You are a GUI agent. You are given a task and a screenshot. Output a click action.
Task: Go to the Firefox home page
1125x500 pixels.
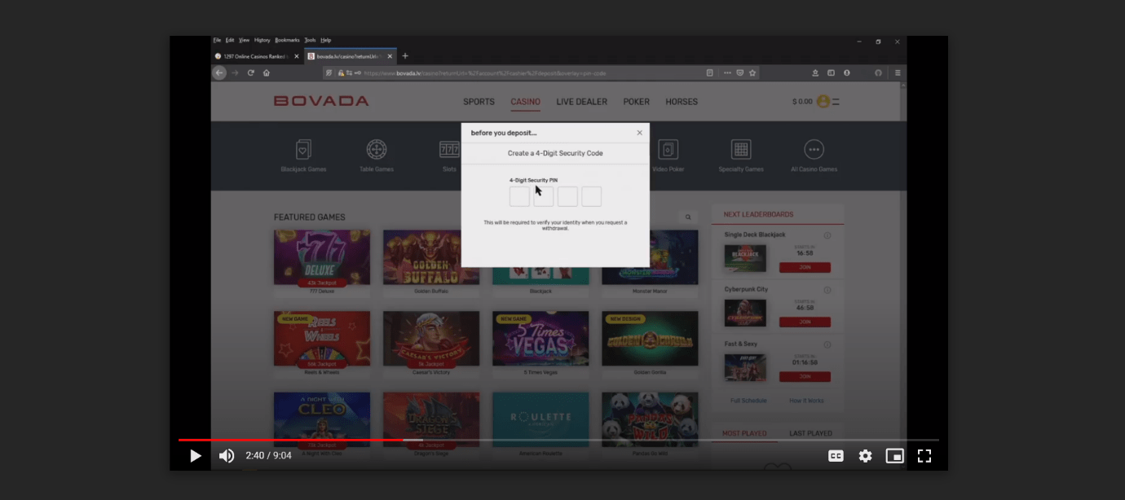(x=266, y=72)
